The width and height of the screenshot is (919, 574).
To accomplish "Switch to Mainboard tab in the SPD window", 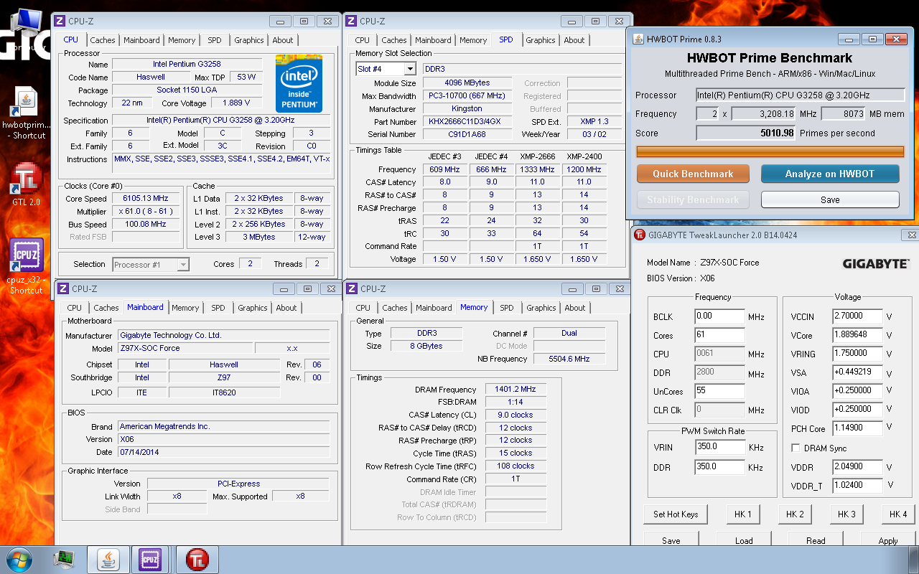I will point(434,40).
